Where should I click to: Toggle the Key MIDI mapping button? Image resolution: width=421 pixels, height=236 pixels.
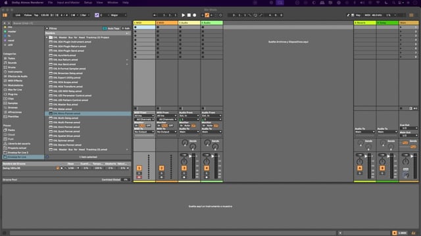coord(358,15)
